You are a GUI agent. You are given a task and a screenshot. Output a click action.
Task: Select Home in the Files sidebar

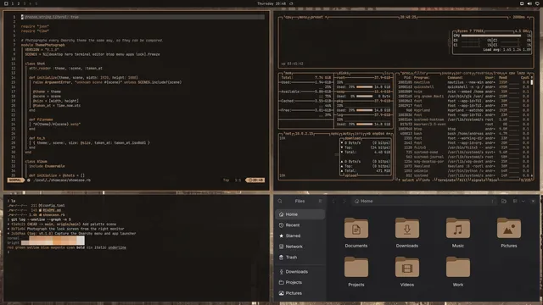click(x=299, y=214)
